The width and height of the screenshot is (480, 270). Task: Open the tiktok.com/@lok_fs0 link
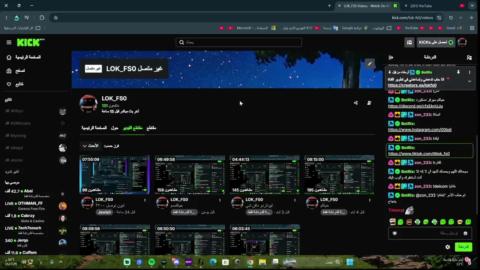coord(419,154)
